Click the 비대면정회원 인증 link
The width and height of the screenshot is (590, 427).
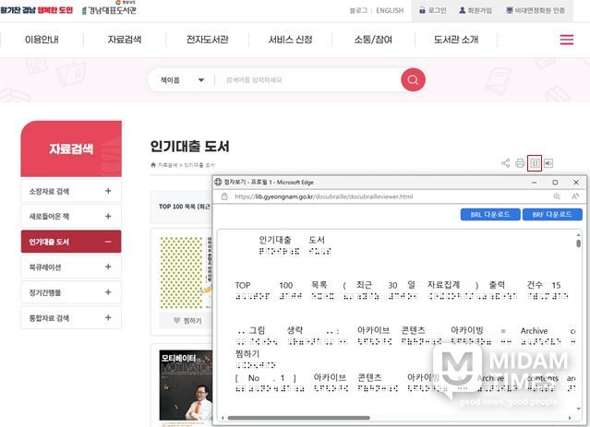click(536, 10)
